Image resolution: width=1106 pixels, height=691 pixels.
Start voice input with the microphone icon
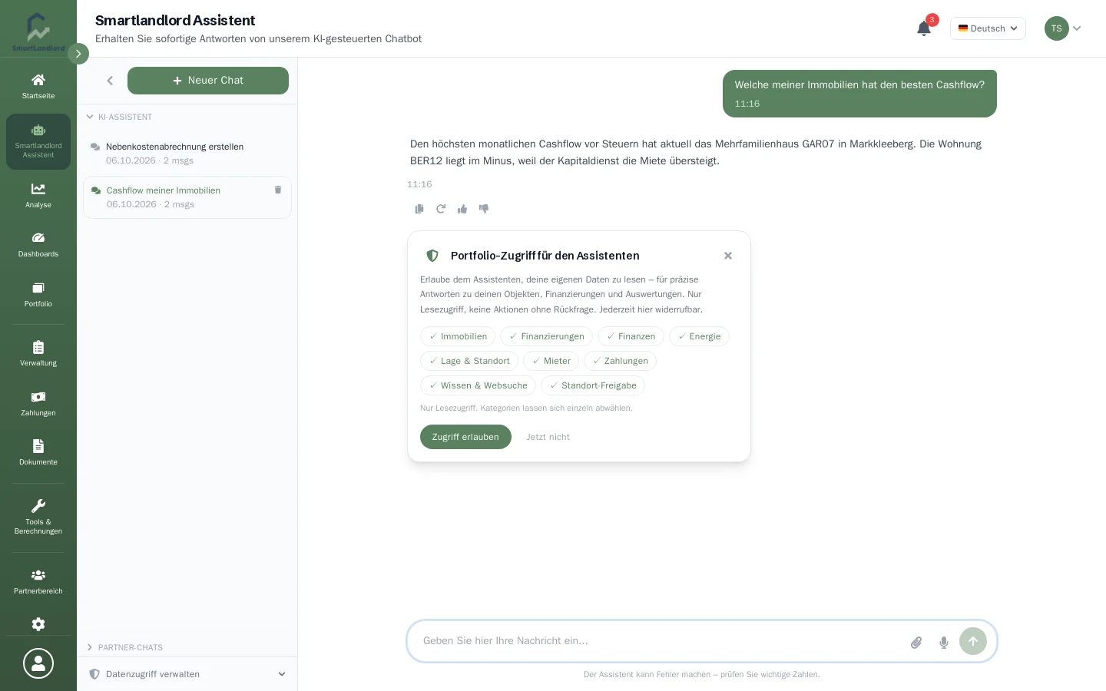tap(944, 643)
